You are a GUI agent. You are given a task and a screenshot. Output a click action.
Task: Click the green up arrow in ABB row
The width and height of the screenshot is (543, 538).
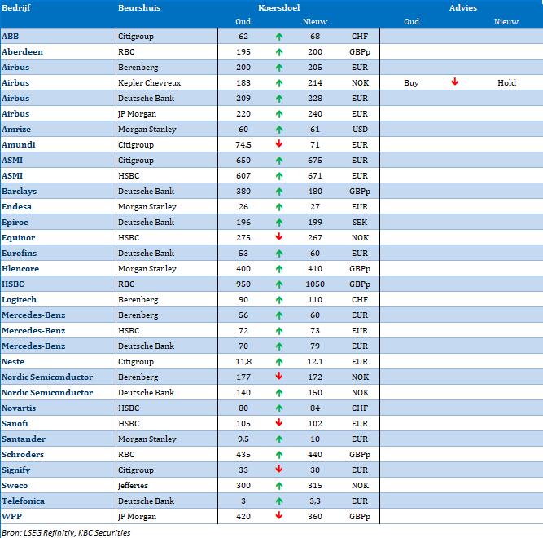point(279,37)
